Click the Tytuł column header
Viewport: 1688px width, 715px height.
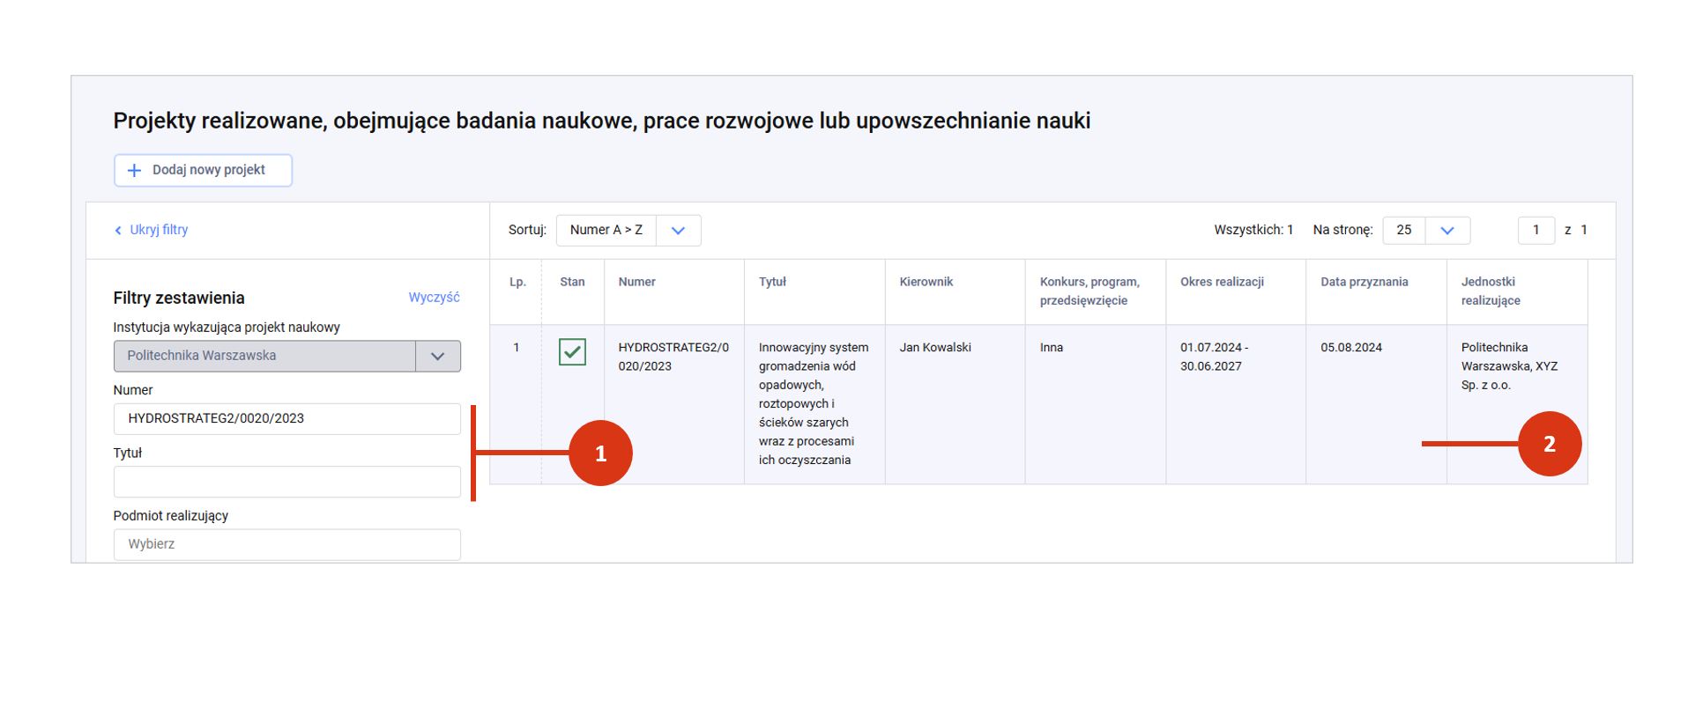click(772, 282)
